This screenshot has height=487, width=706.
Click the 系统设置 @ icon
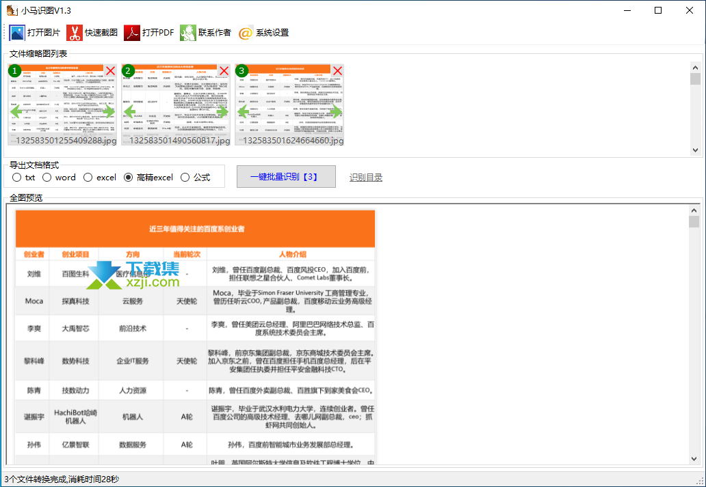tap(246, 33)
